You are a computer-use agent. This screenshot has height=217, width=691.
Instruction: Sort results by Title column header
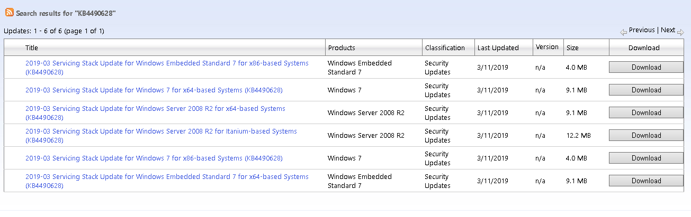click(32, 48)
